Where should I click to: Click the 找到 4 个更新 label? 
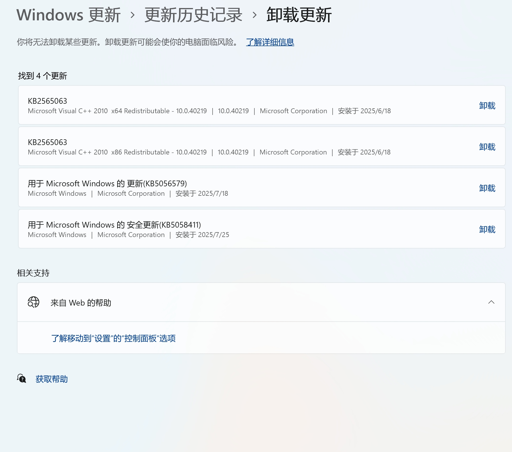click(x=42, y=76)
